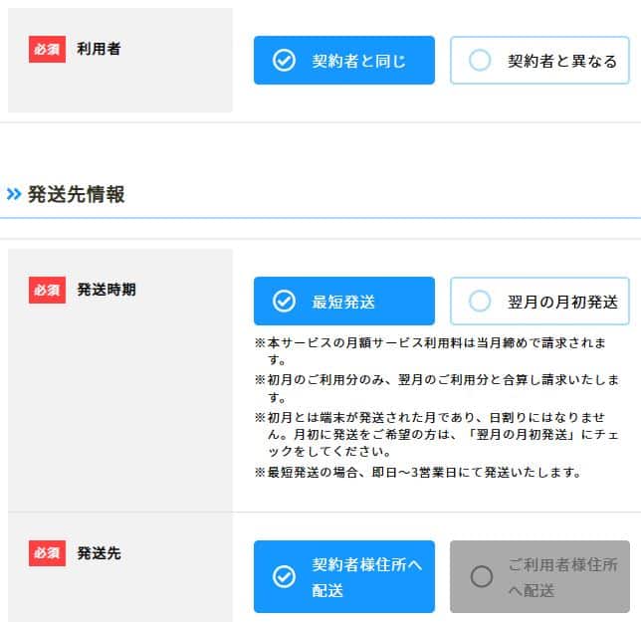The image size is (641, 622).
Task: Choose 翌月の月初発送 shipping timing
Action: pos(538,301)
